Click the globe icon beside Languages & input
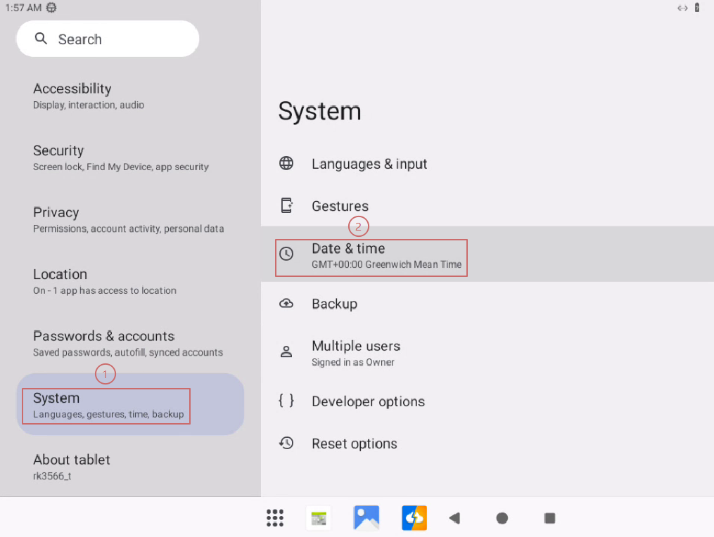Image resolution: width=714 pixels, height=537 pixels. click(x=286, y=164)
